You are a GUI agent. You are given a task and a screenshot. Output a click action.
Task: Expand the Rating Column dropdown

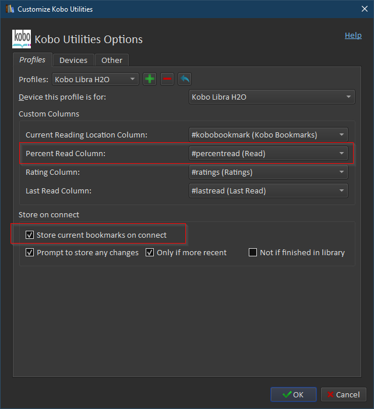coord(269,172)
